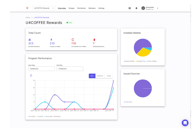The width and height of the screenshot is (194, 134).
Task: Open the Distribution tab
Action: (x=81, y=8)
